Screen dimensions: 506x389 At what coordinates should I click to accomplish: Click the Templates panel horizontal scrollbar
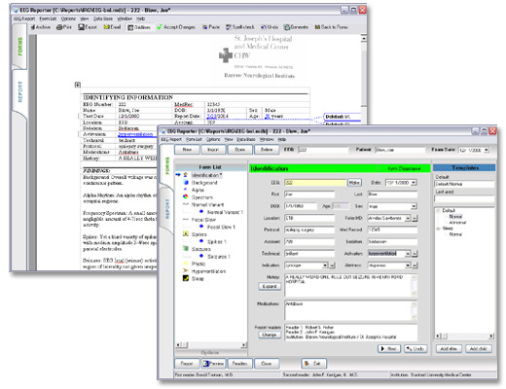coord(464,336)
